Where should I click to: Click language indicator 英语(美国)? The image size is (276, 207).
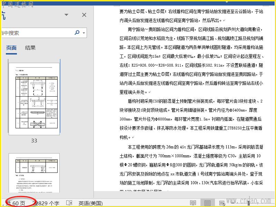[90, 203]
